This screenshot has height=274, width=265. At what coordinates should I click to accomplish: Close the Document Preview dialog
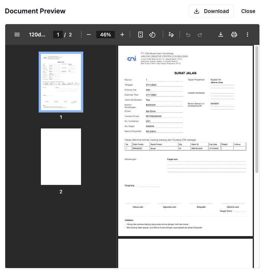point(248,11)
